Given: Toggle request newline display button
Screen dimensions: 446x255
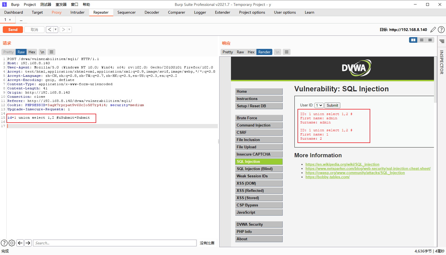Looking at the screenshot, I should (x=42, y=52).
